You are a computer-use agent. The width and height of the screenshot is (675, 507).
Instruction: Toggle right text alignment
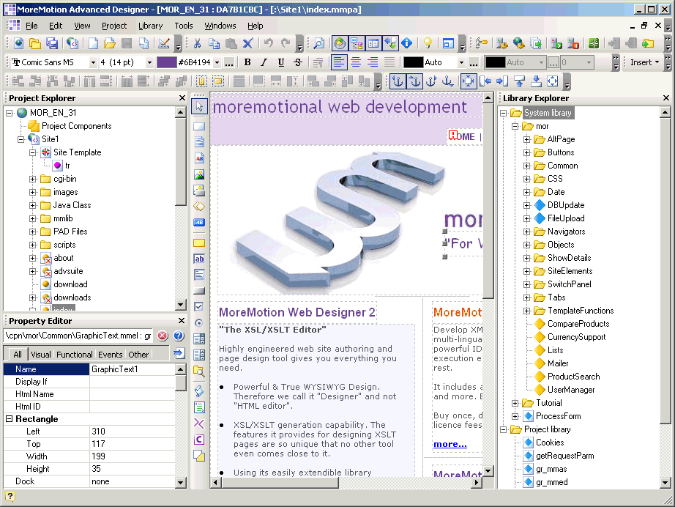(x=373, y=62)
